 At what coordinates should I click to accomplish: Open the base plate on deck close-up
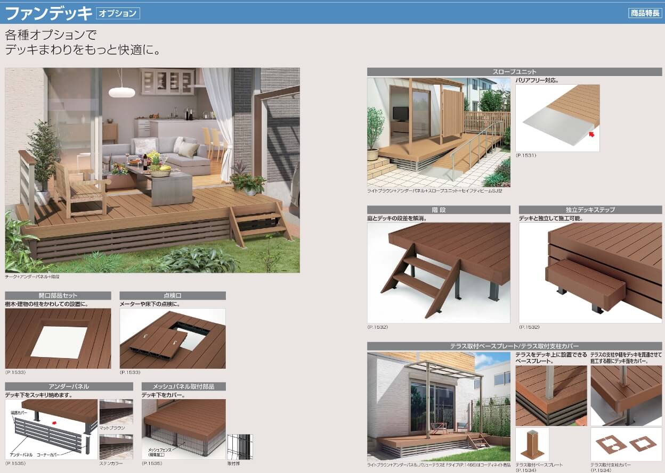click(x=551, y=395)
